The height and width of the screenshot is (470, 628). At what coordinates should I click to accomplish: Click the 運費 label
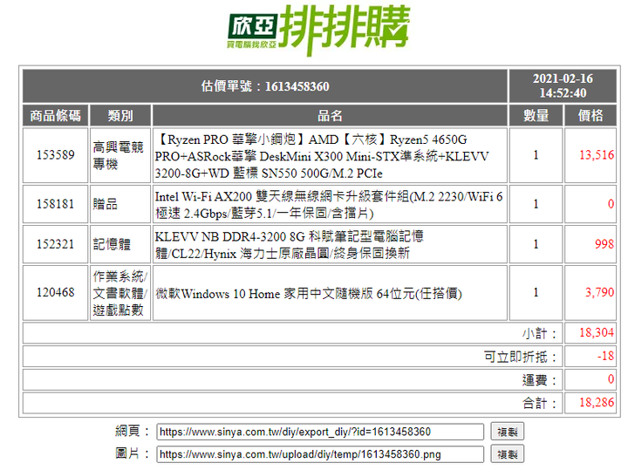(539, 380)
